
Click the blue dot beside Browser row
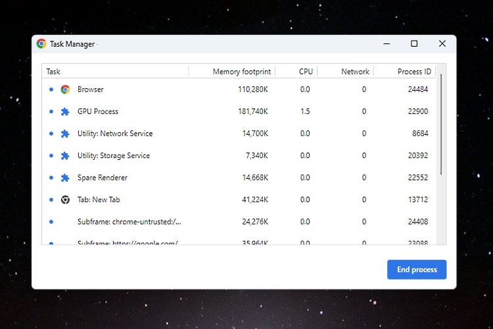pyautogui.click(x=51, y=89)
